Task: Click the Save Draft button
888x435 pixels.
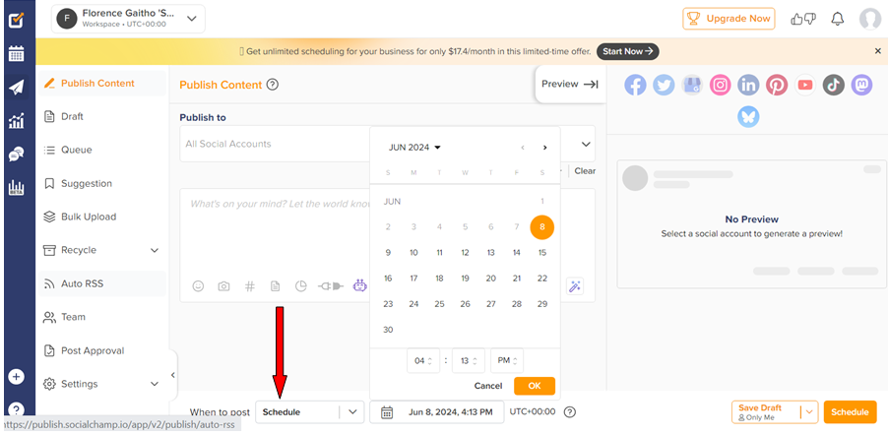Action: pos(766,411)
